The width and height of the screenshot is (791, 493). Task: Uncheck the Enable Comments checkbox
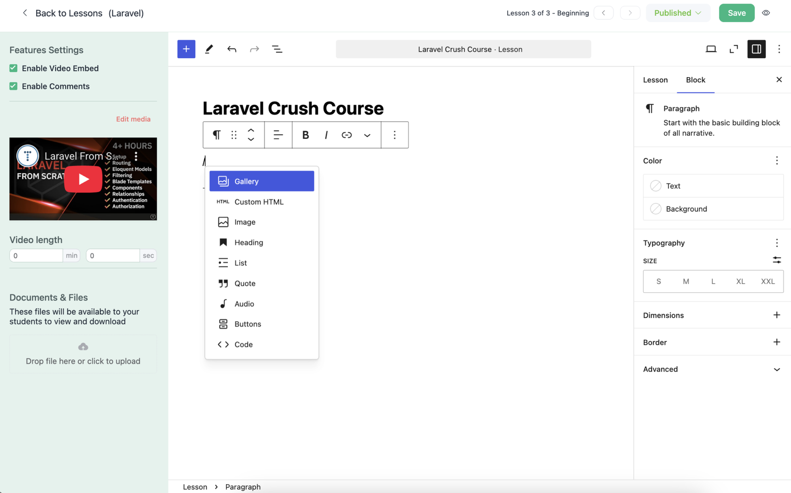(13, 86)
